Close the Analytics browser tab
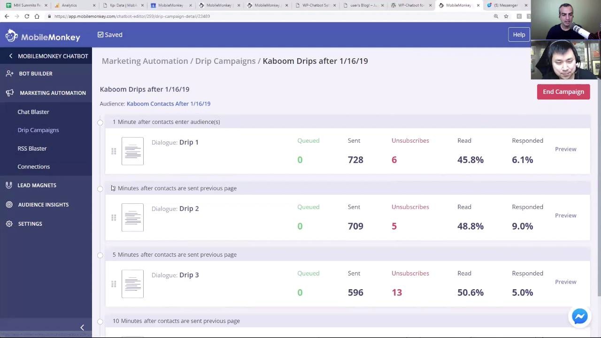This screenshot has height=338, width=601. pos(94,5)
